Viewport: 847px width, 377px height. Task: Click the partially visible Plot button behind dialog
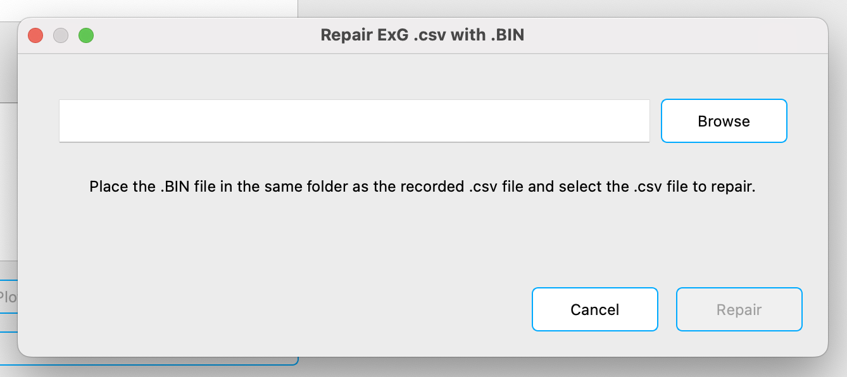[9, 295]
